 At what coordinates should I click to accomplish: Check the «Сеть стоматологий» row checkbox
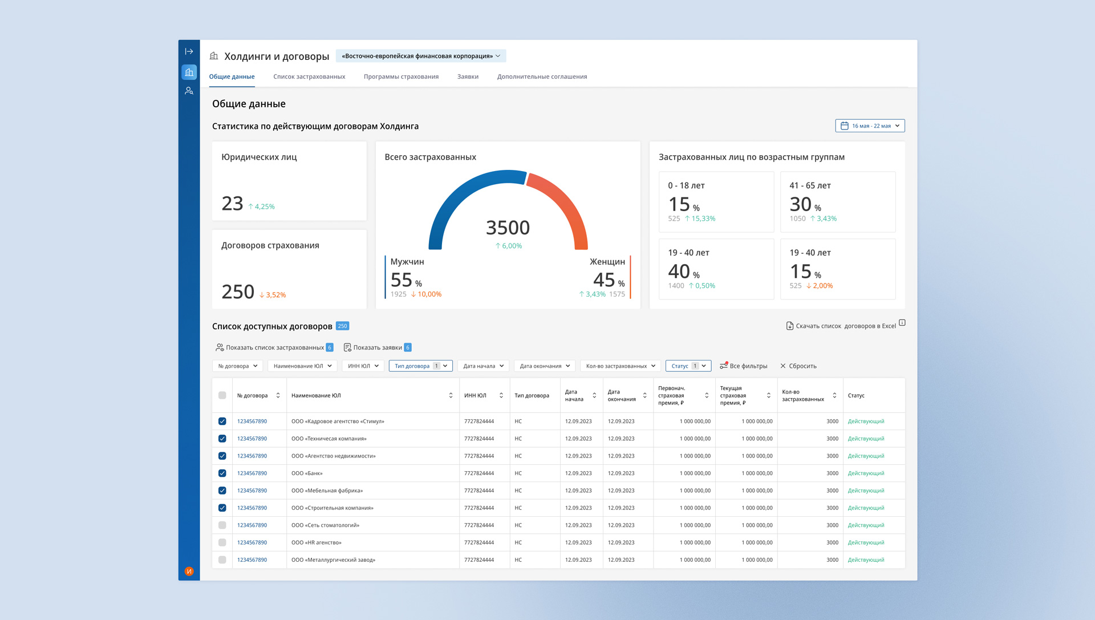[222, 525]
